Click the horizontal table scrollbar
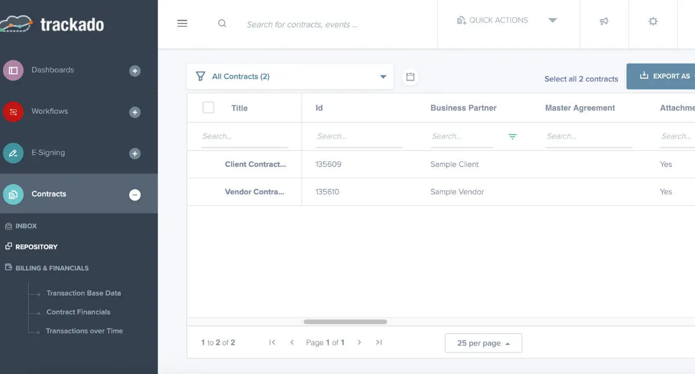This screenshot has height=374, width=695. tap(345, 322)
